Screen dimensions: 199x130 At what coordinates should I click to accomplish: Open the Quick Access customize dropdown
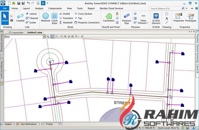(47, 3)
